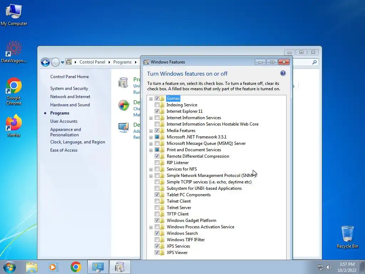Select the Telnet Server feature row
Image resolution: width=365 pixels, height=274 pixels.
pos(179,208)
